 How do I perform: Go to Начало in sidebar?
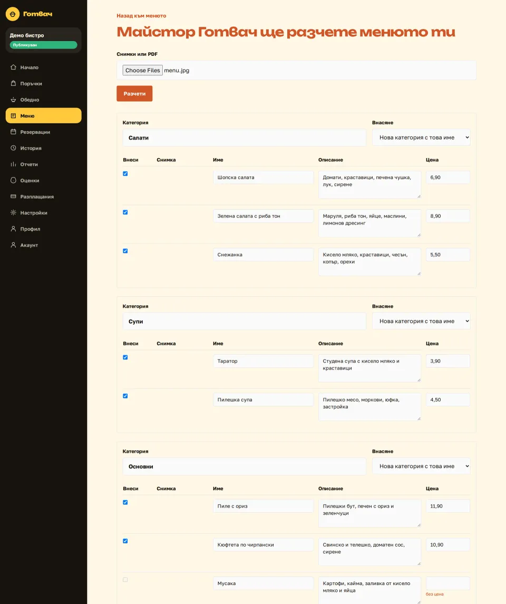click(44, 67)
